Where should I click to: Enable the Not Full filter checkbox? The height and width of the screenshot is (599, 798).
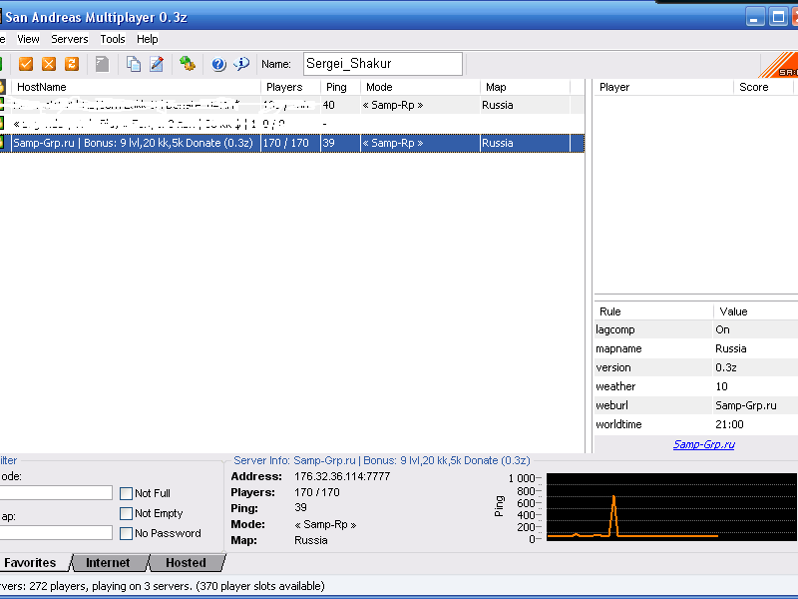[126, 493]
